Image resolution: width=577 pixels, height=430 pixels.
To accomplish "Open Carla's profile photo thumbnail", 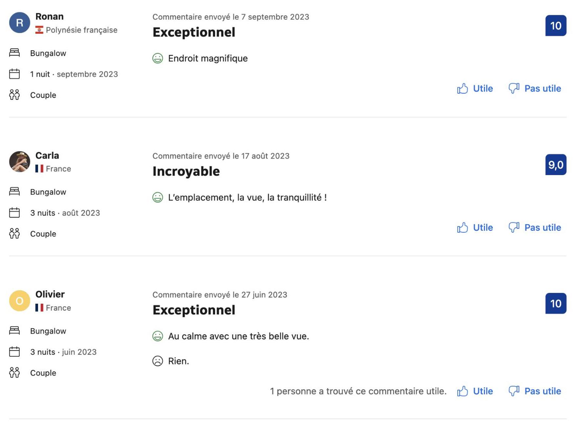I will (x=20, y=162).
